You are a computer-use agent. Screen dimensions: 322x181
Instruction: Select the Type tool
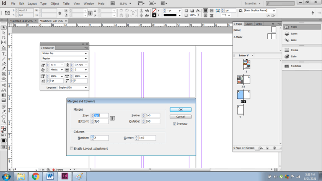4,54
